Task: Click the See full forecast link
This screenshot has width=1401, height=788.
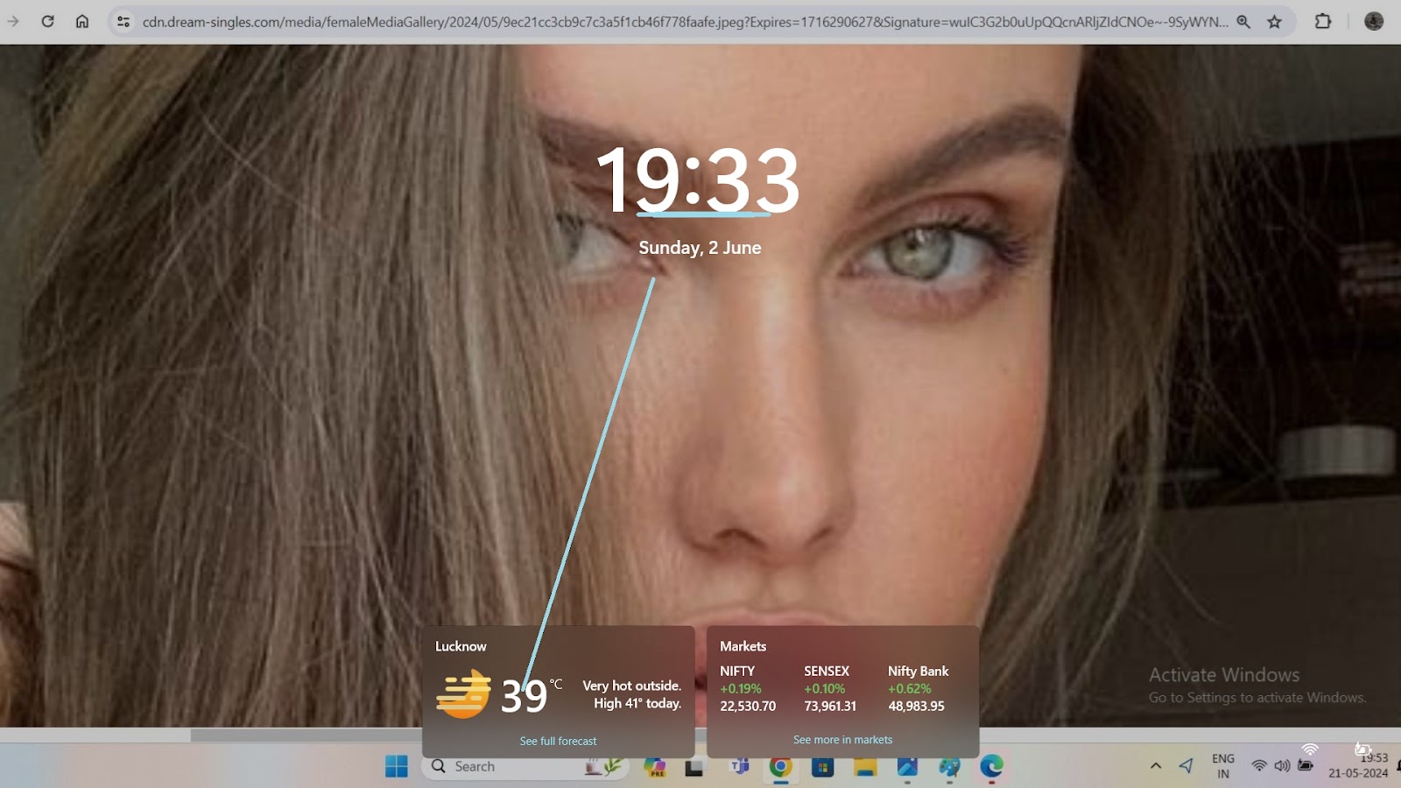Action: coord(558,741)
